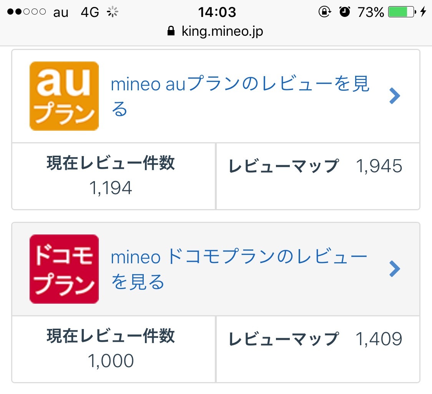This screenshot has height=394, width=432.
Task: Tap the alarm clock status icon
Action: click(x=345, y=12)
